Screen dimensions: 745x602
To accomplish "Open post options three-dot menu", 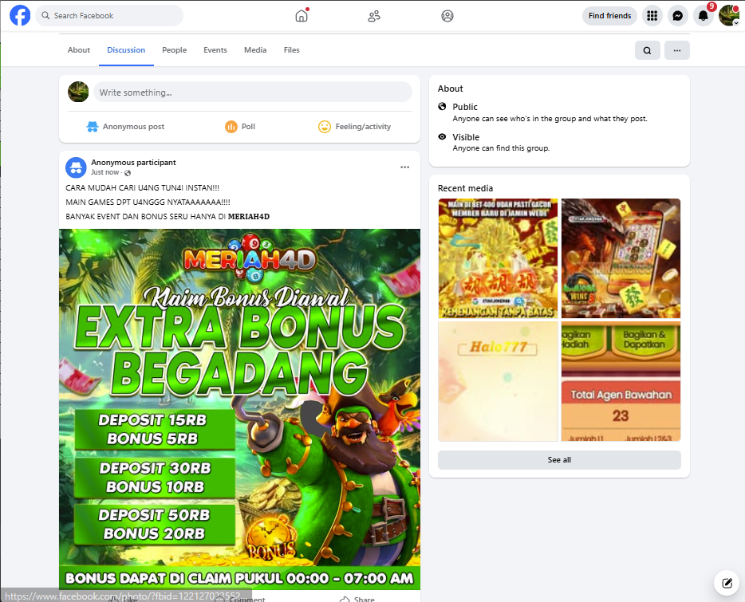I will click(x=405, y=167).
